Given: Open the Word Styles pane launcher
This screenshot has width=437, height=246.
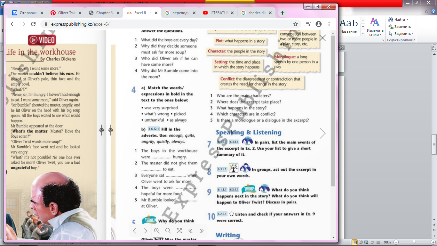Looking at the screenshot, I should point(383,40).
